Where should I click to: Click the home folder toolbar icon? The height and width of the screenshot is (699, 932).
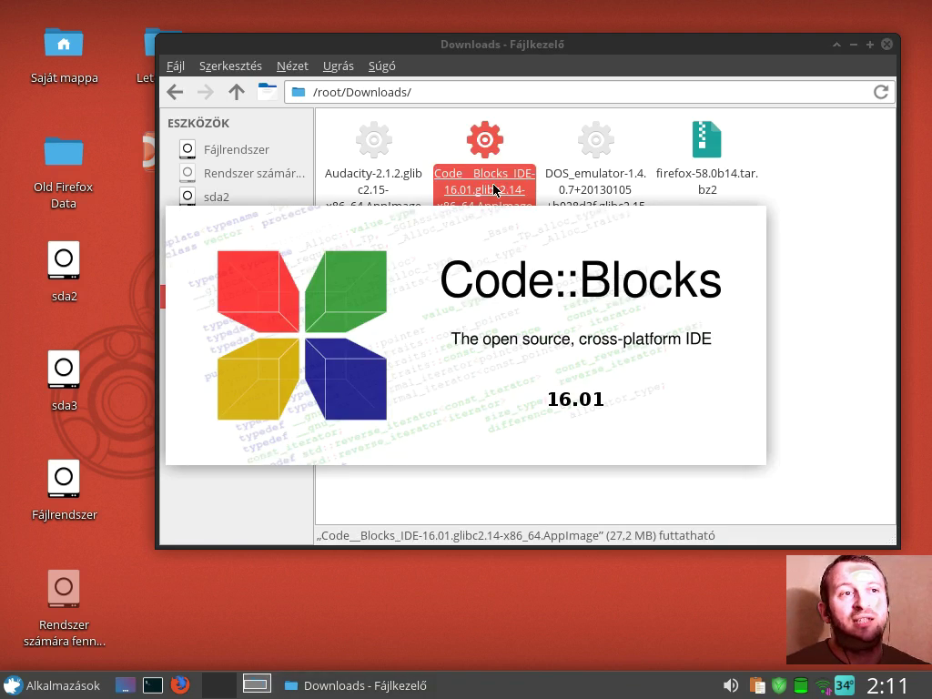pos(267,91)
